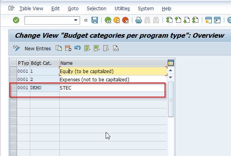231x156 pixels.
Task: Click the Delete entry icon
Action: pyautogui.click(x=68, y=48)
